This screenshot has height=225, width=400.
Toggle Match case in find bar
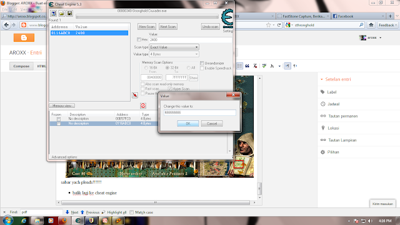click(x=132, y=213)
